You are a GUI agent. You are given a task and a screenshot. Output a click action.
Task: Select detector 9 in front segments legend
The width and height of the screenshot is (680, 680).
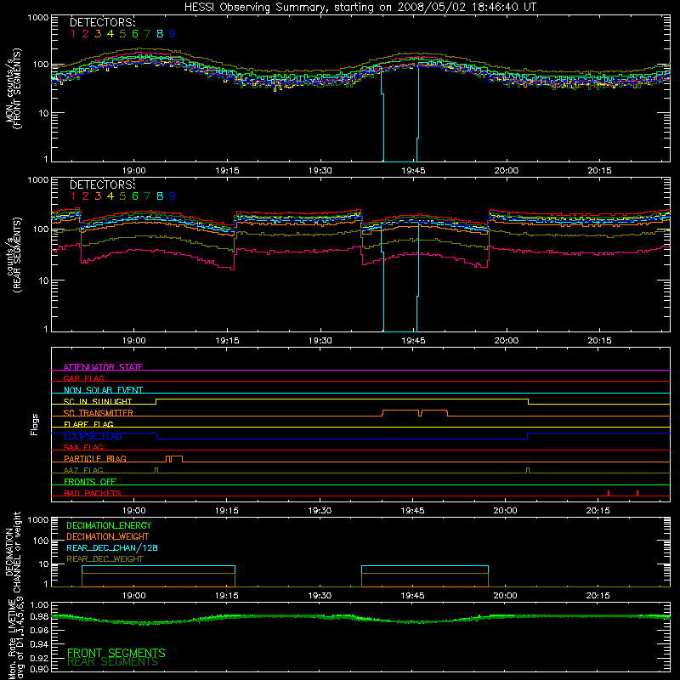point(173,34)
